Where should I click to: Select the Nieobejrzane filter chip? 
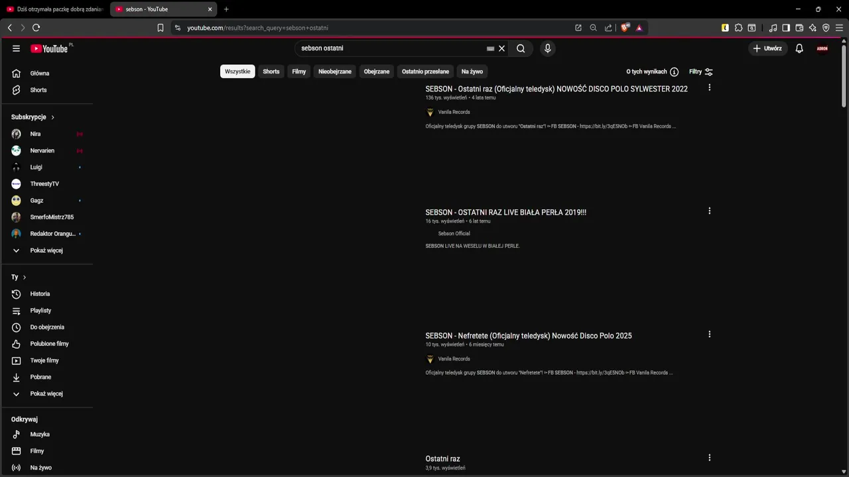click(335, 72)
